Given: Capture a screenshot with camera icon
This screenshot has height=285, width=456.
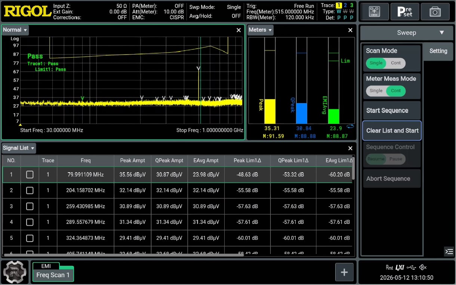Looking at the screenshot, I should click(x=435, y=12).
